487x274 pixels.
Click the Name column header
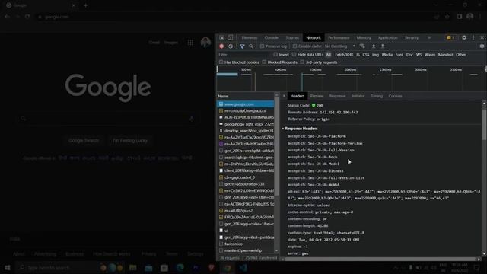[x=245, y=97]
